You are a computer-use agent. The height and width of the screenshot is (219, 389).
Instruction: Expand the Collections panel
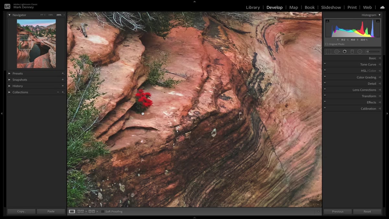tap(9, 92)
